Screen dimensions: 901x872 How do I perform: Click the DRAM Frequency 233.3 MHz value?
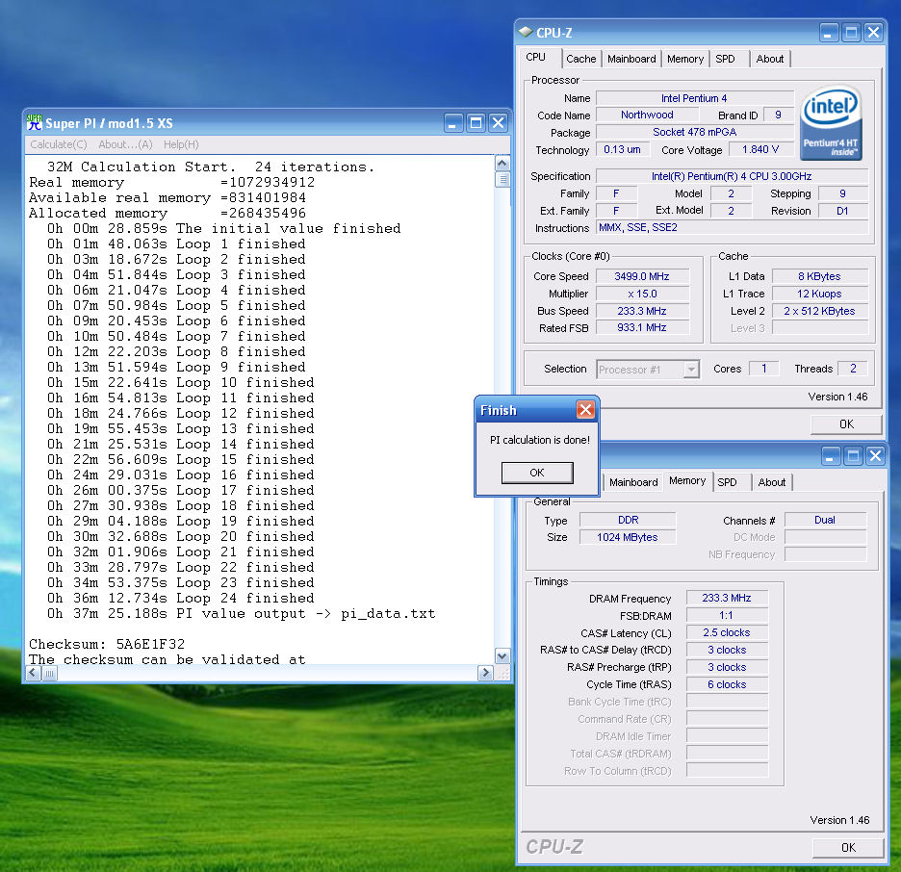coord(727,598)
